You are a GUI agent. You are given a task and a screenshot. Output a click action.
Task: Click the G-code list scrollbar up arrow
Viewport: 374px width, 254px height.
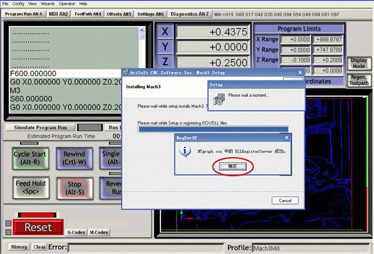click(142, 31)
